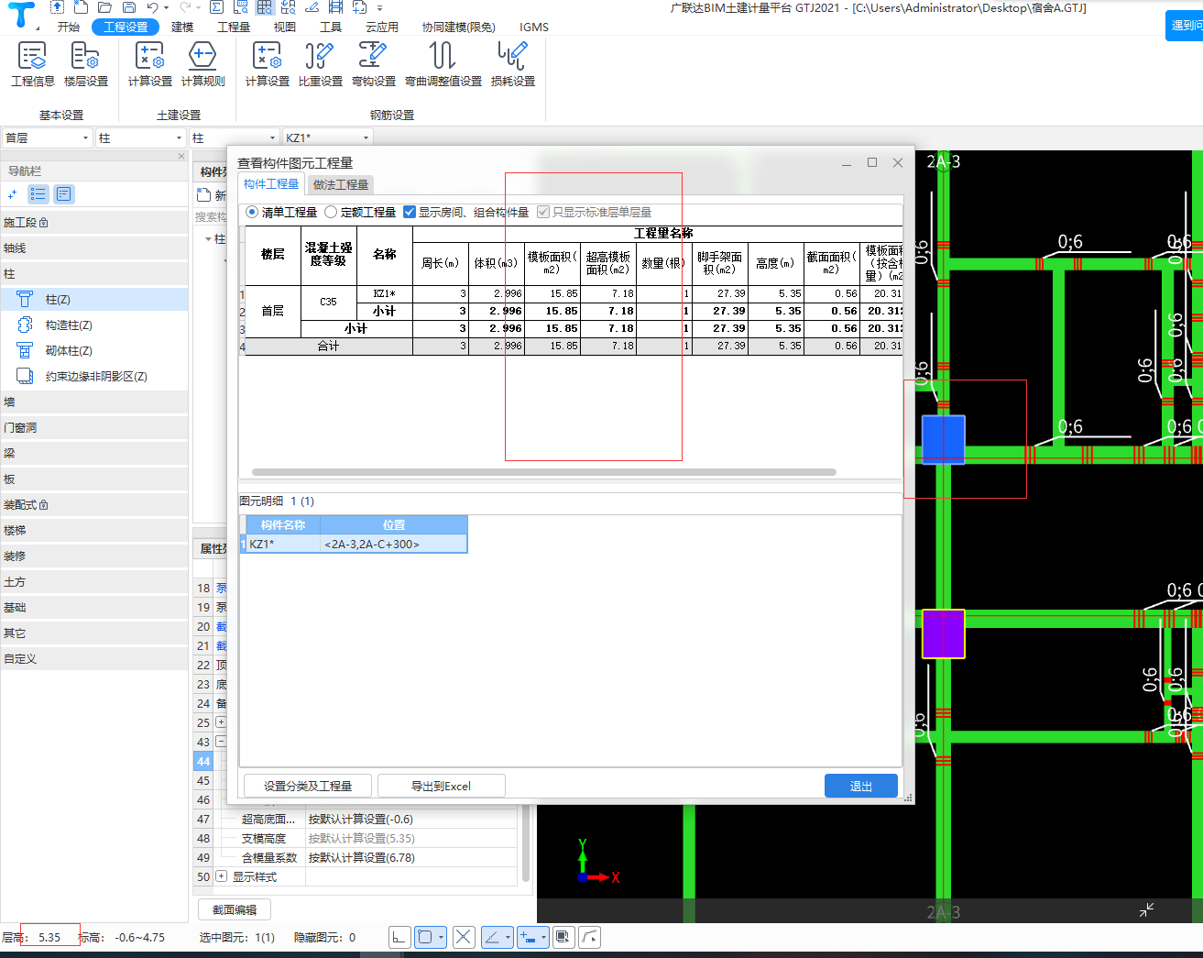The width and height of the screenshot is (1203, 958).
Task: Expand 墙 category in navigation panel
Action: pos(94,402)
